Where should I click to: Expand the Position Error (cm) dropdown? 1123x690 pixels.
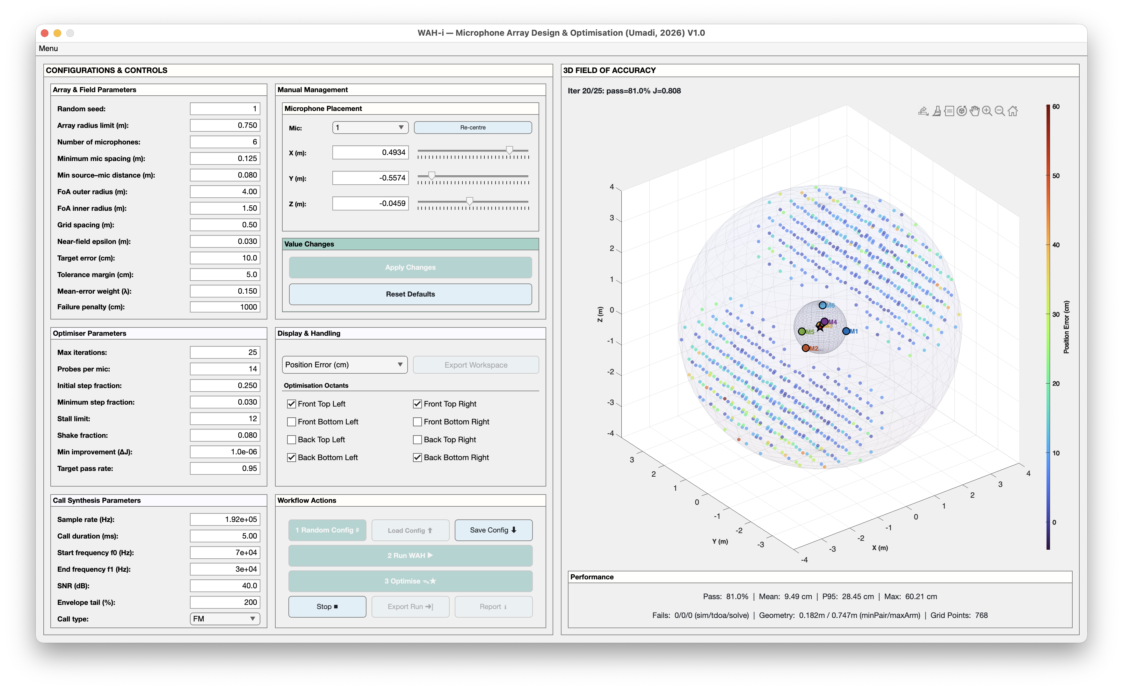coord(344,365)
